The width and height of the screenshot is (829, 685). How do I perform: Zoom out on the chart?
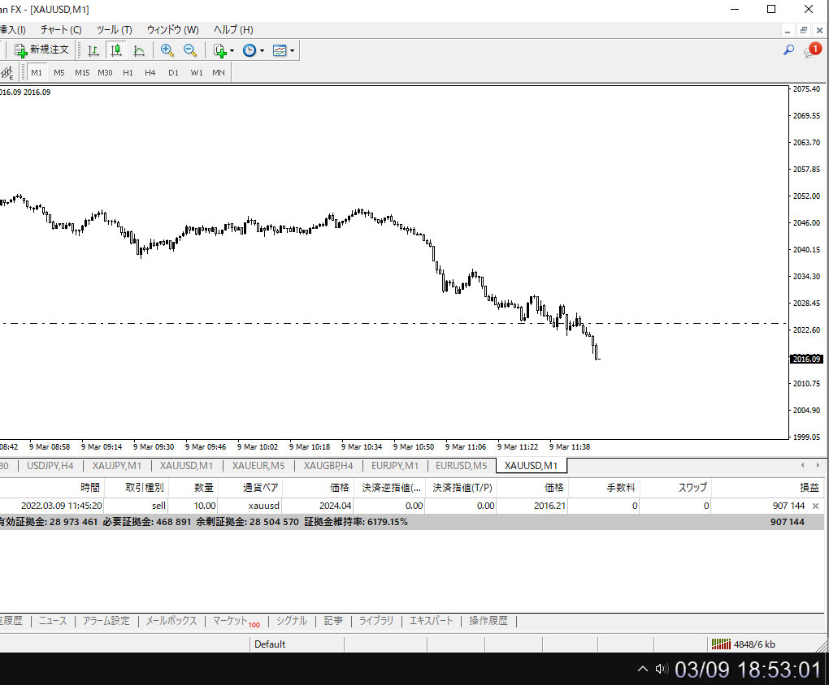(190, 50)
